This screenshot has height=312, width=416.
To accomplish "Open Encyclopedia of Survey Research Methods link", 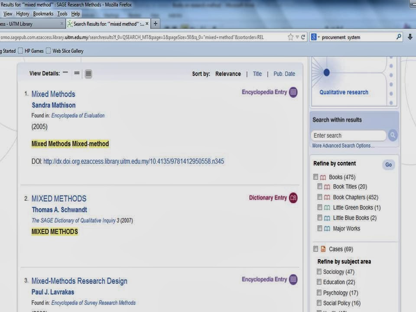I will coord(94,303).
